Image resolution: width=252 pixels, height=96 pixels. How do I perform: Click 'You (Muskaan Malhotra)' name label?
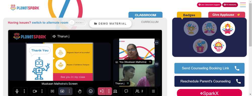point(133,62)
